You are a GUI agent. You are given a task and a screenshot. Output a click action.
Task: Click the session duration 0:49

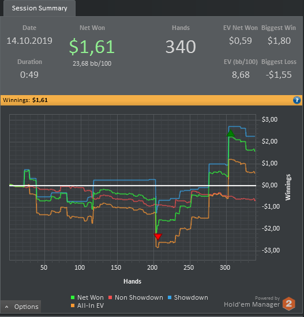point(29,75)
